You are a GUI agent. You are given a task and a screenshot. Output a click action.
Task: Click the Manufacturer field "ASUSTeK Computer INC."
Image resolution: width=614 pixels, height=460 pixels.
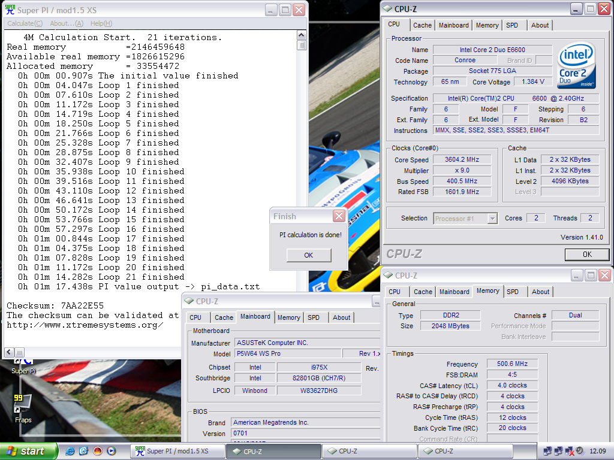coord(308,343)
